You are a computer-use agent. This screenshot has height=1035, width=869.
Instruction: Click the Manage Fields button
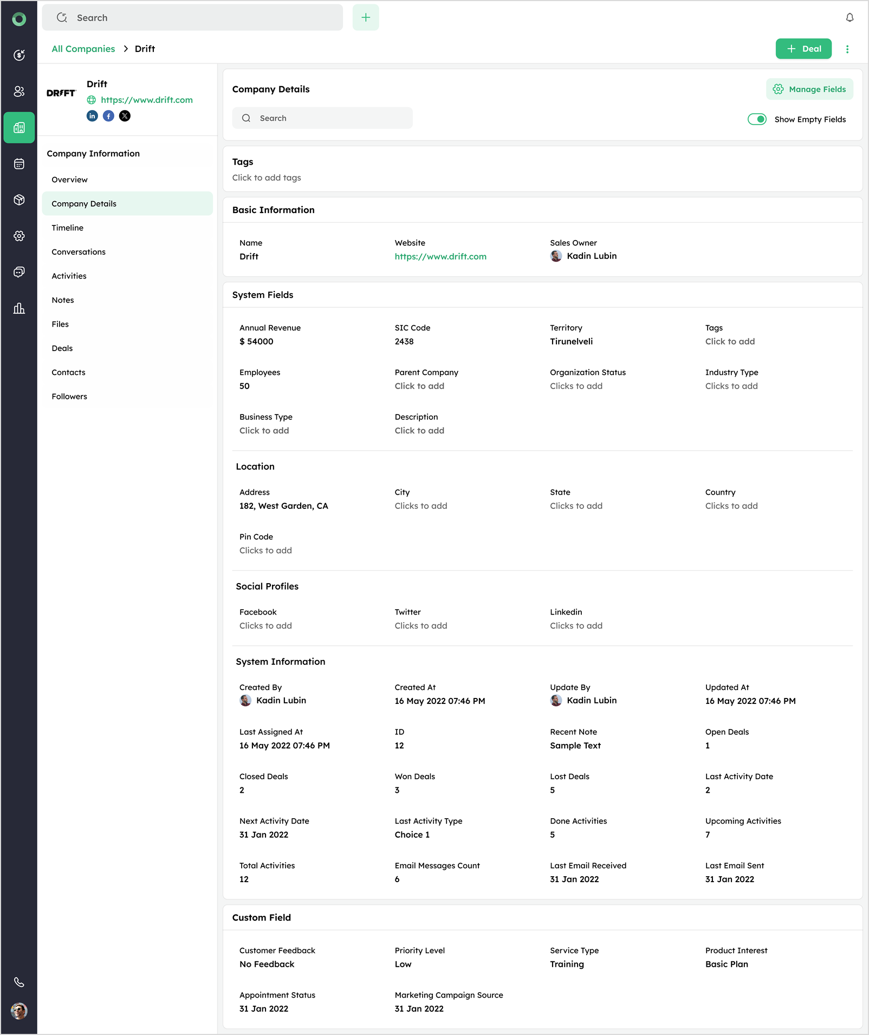click(809, 89)
